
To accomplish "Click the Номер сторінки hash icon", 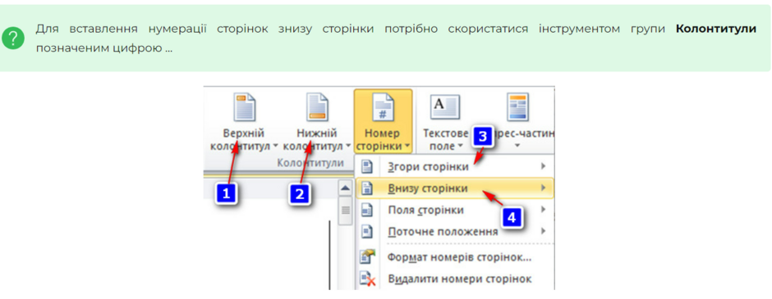I will click(383, 107).
